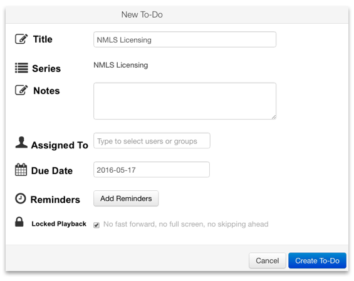The height and width of the screenshot is (281, 354).
Task: Open the Due Date field showing 2016-05-17
Action: coord(152,170)
